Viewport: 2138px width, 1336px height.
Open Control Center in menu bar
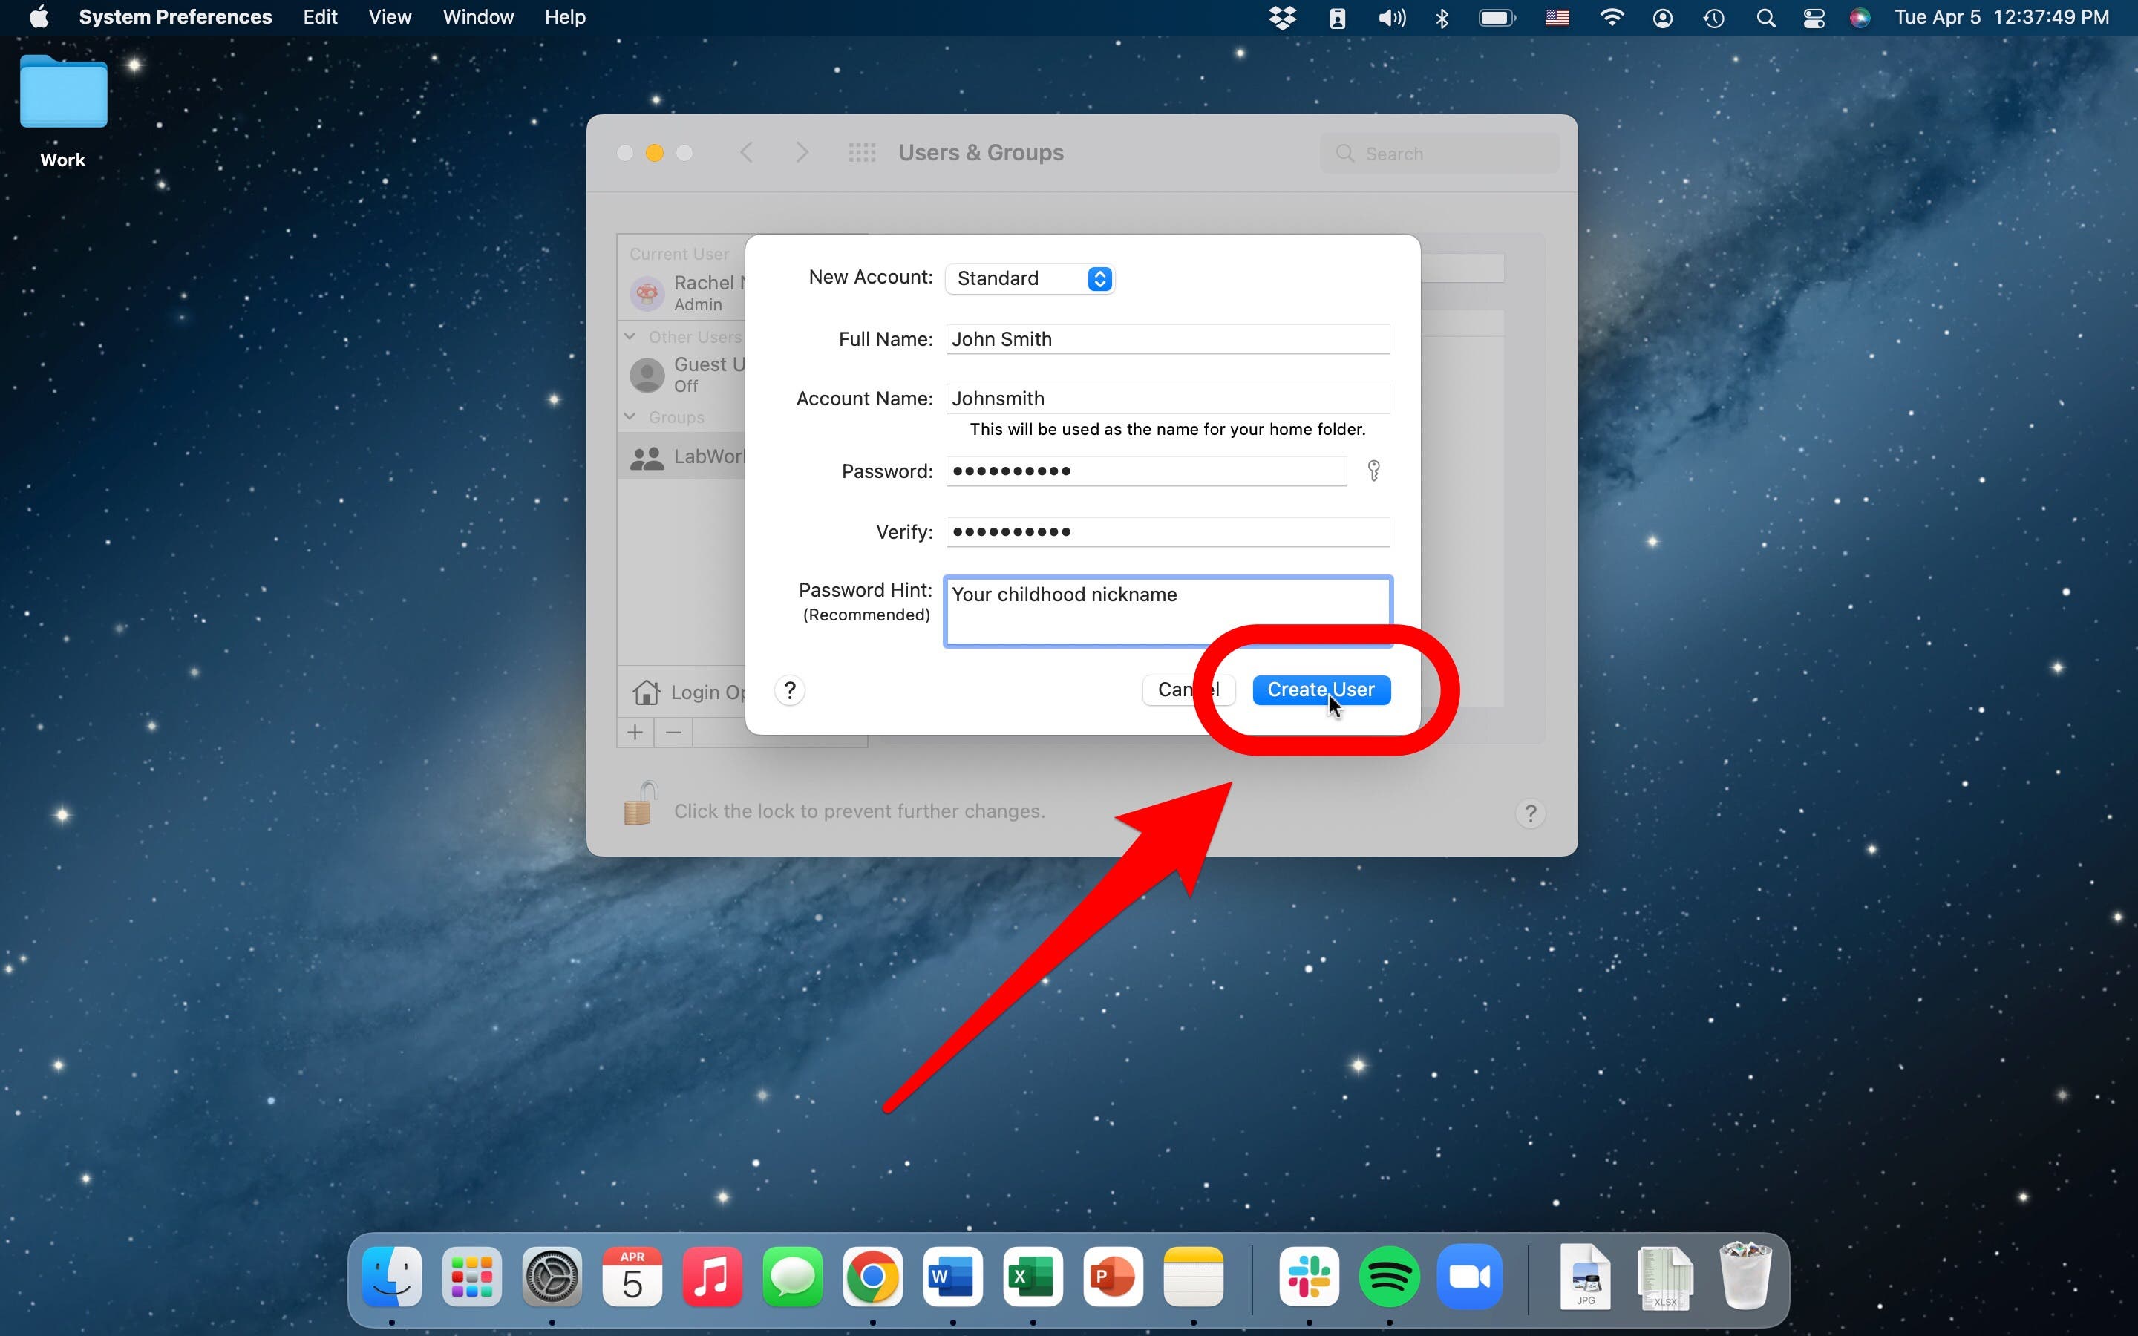(x=1813, y=18)
